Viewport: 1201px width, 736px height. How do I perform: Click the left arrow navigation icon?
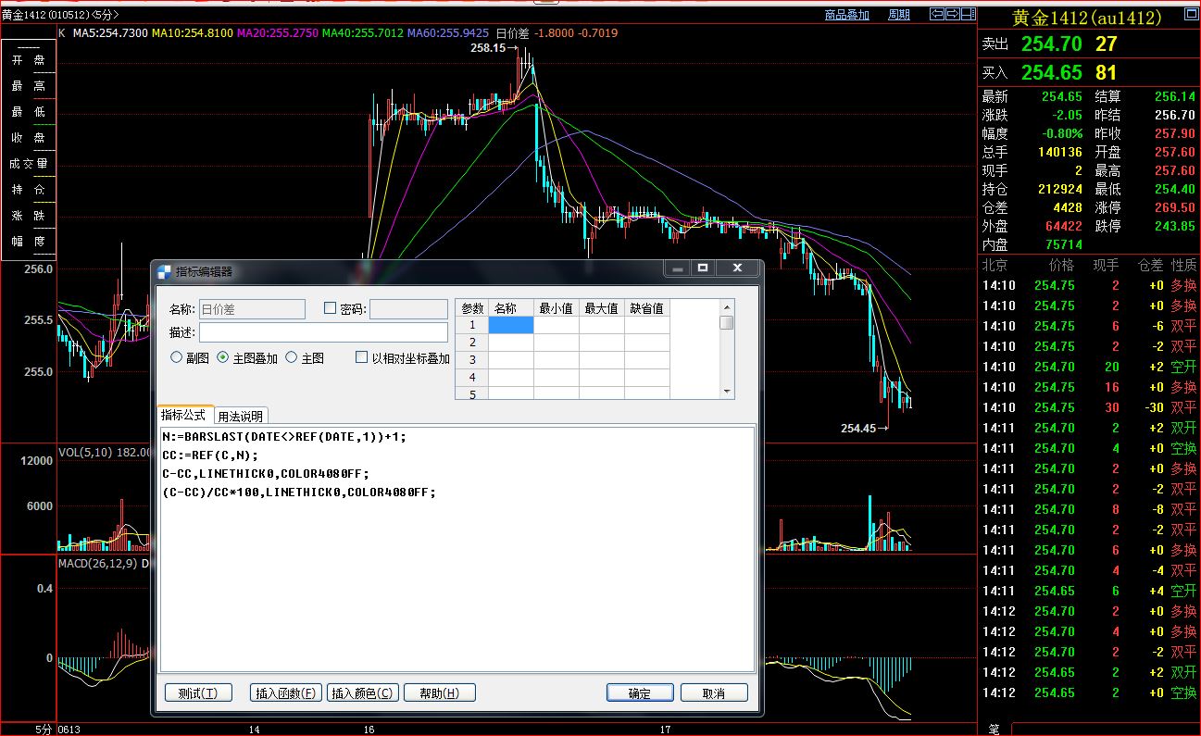point(936,14)
